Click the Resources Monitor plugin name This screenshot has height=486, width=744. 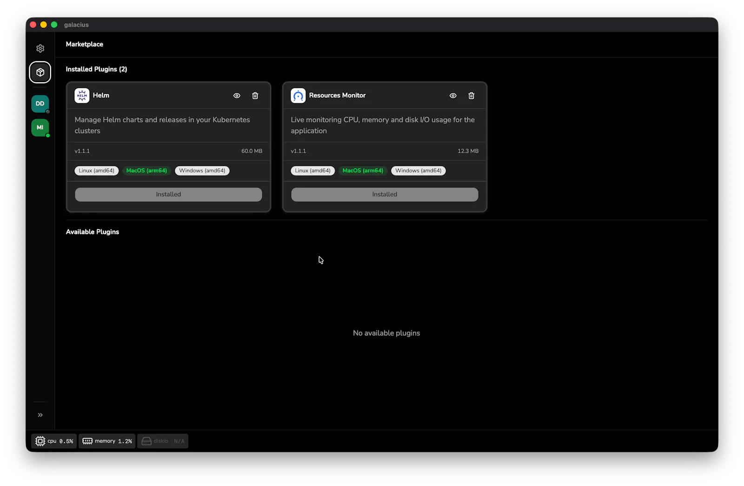click(x=337, y=95)
